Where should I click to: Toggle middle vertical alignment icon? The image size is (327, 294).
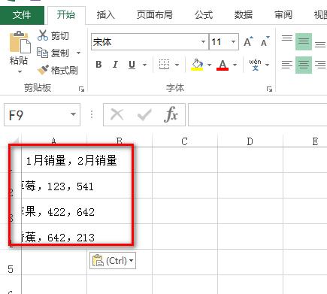(x=304, y=41)
